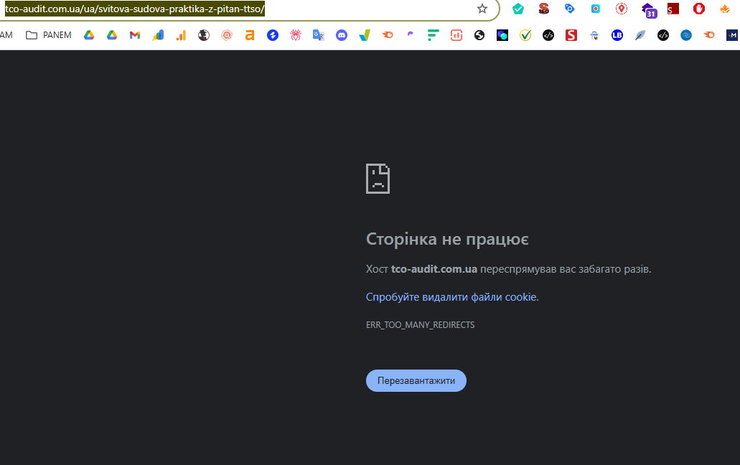The height and width of the screenshot is (465, 740).
Task: Open the teal pentagon checkmark extension
Action: point(518,9)
